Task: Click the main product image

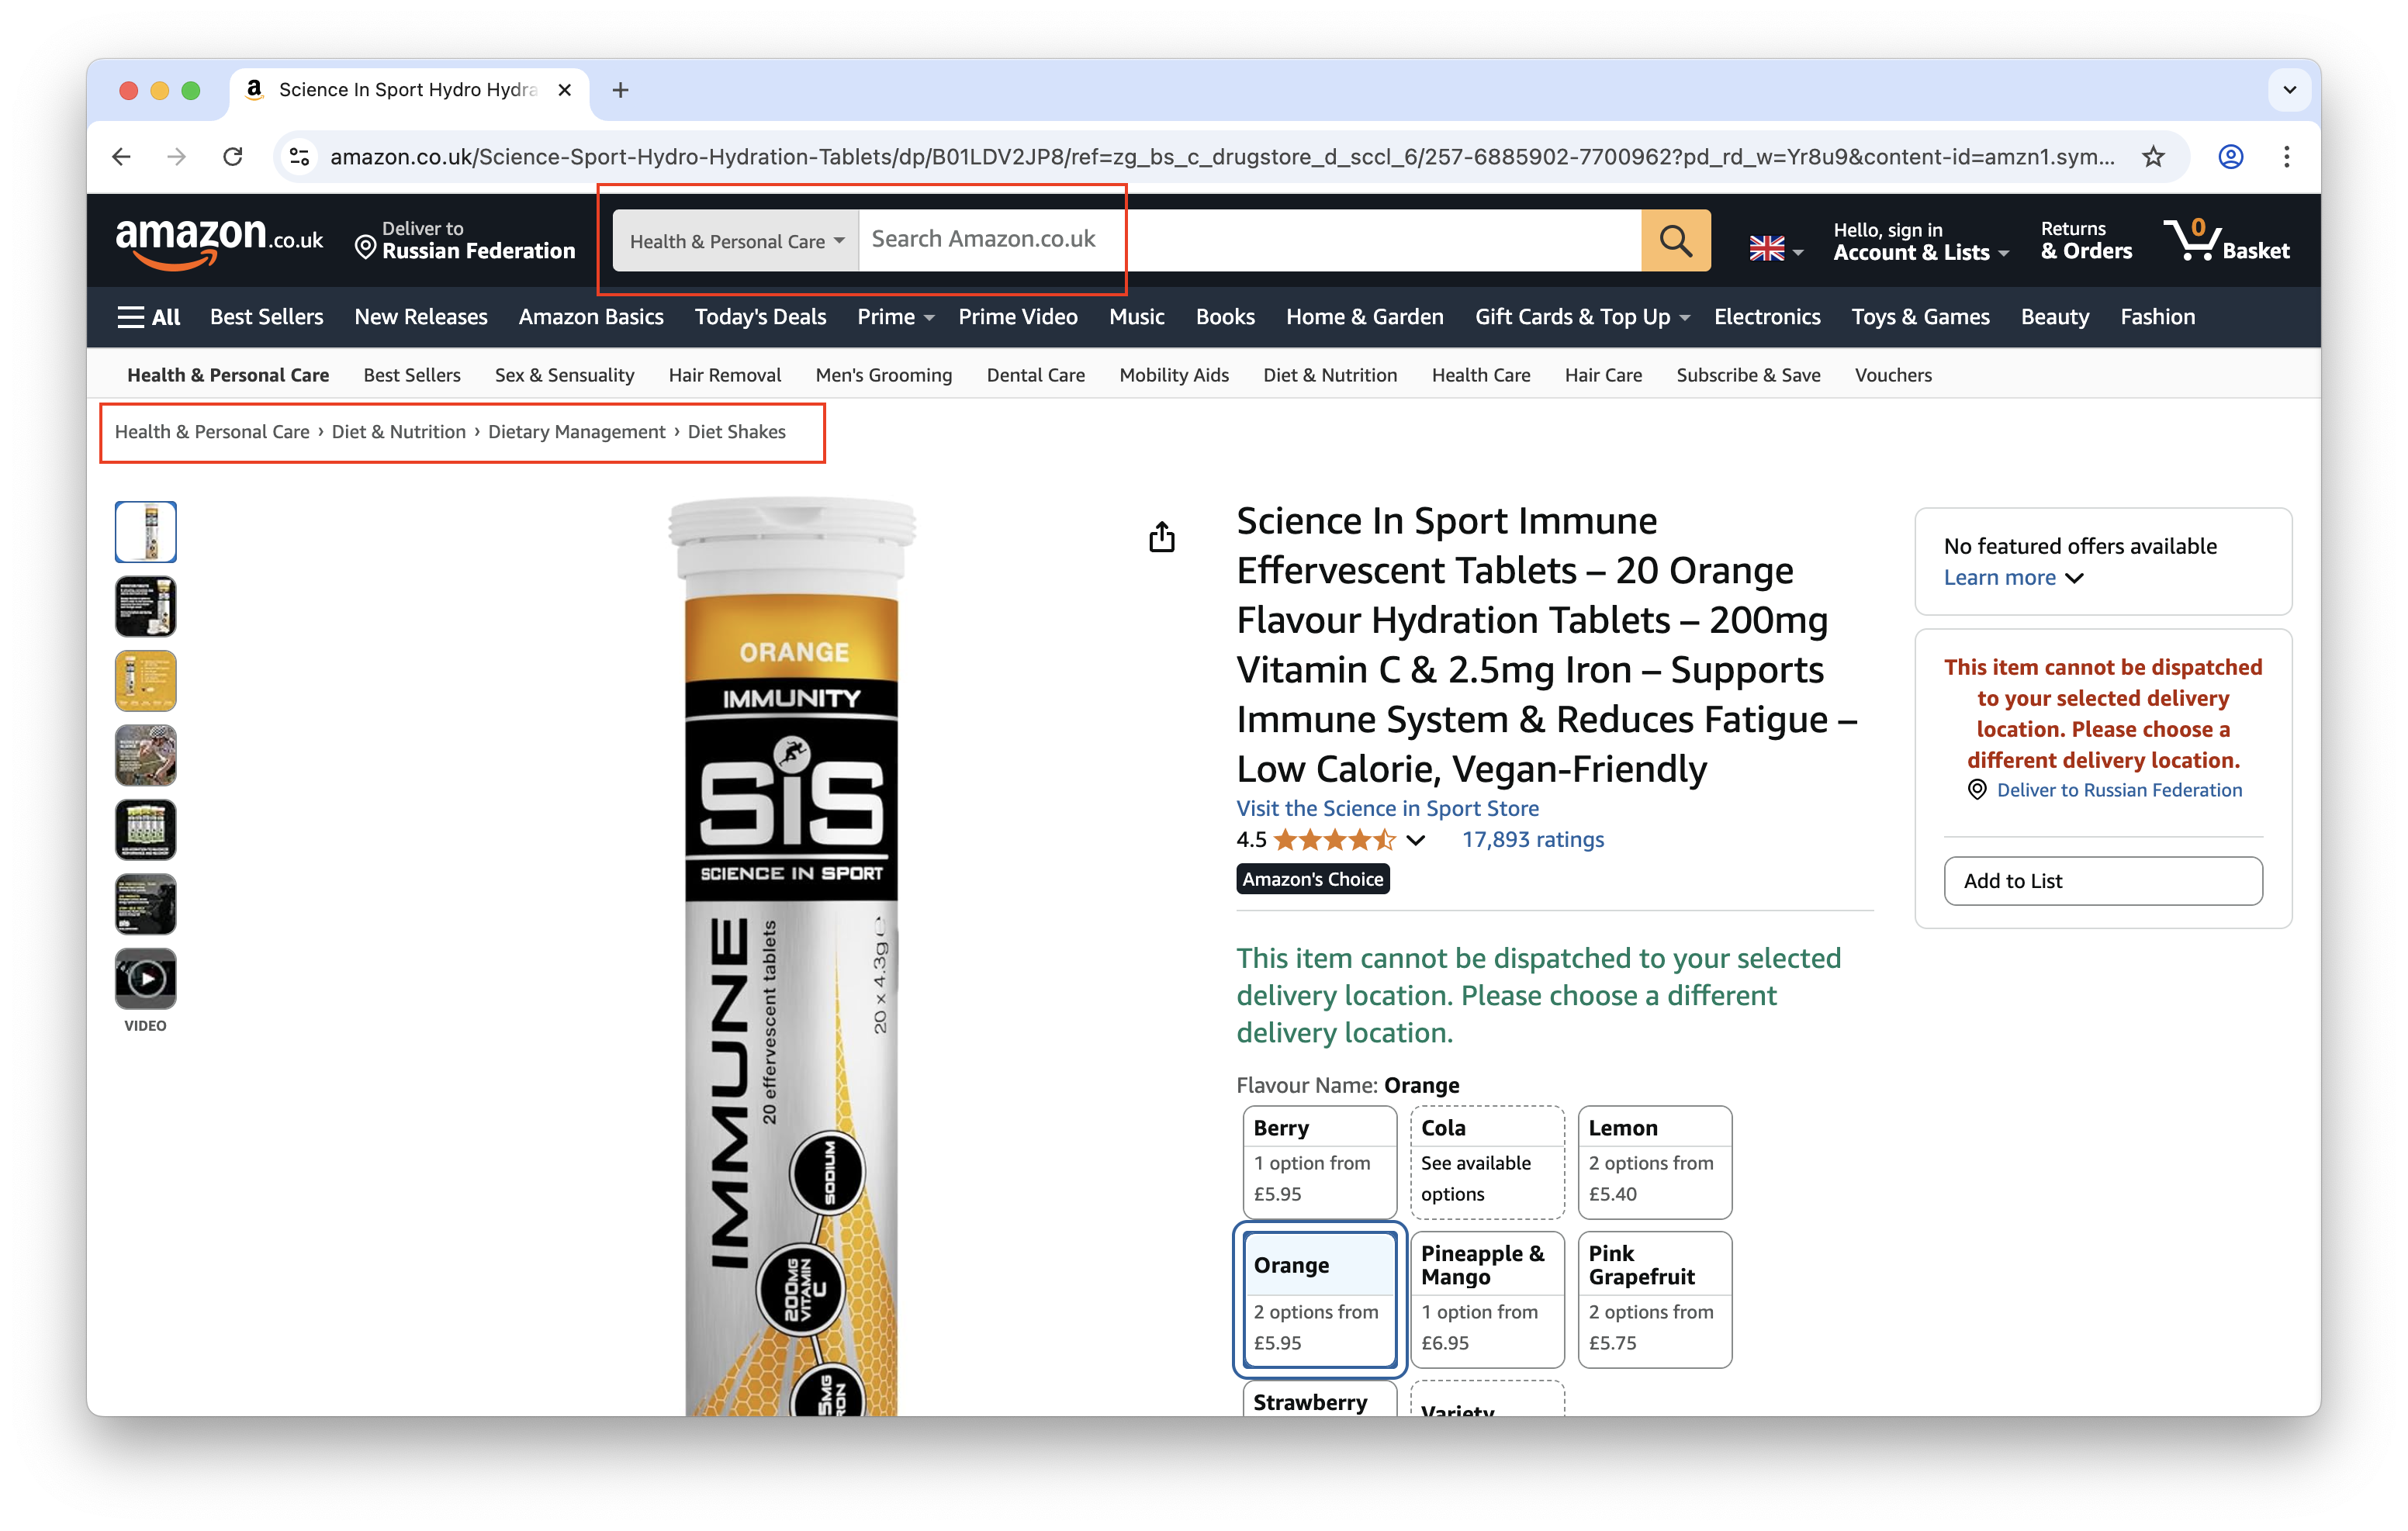Action: tap(791, 955)
